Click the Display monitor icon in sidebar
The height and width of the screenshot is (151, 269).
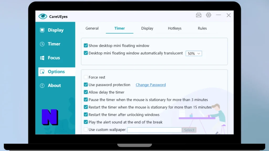[42, 30]
